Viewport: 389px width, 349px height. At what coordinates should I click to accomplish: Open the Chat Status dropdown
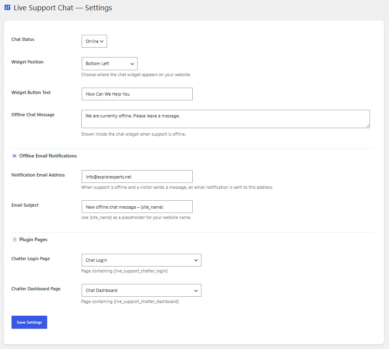click(94, 41)
